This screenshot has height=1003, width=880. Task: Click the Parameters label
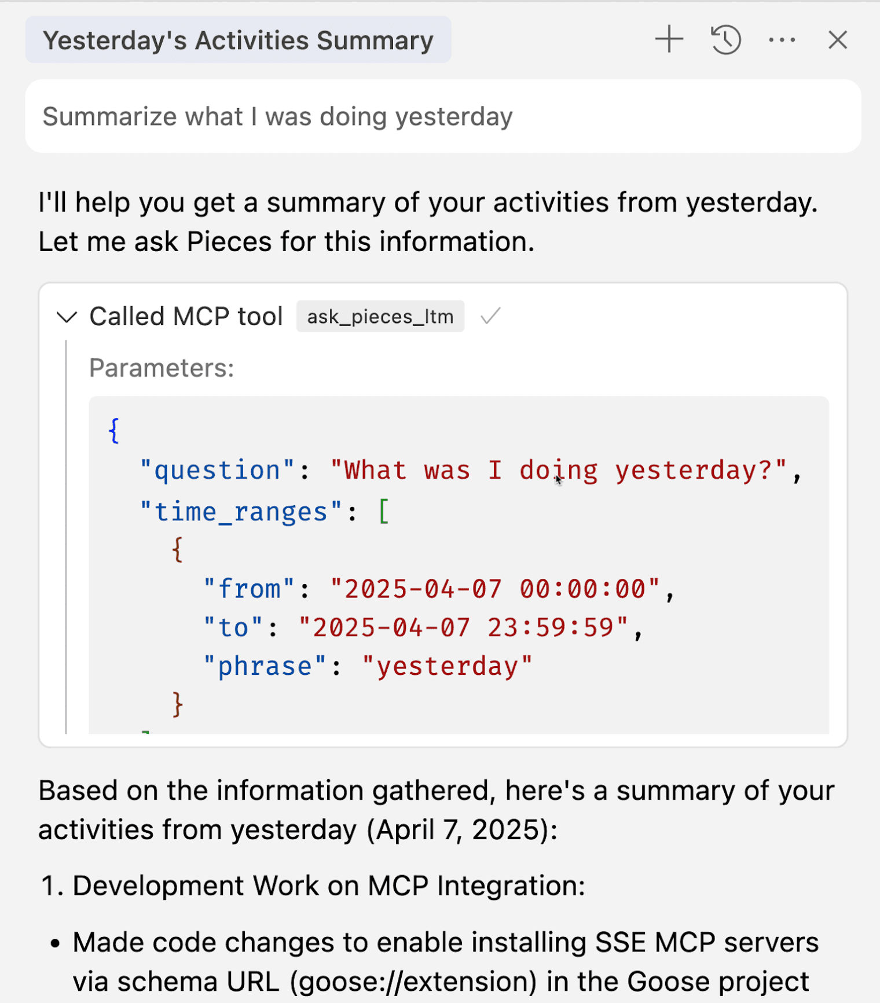(162, 368)
